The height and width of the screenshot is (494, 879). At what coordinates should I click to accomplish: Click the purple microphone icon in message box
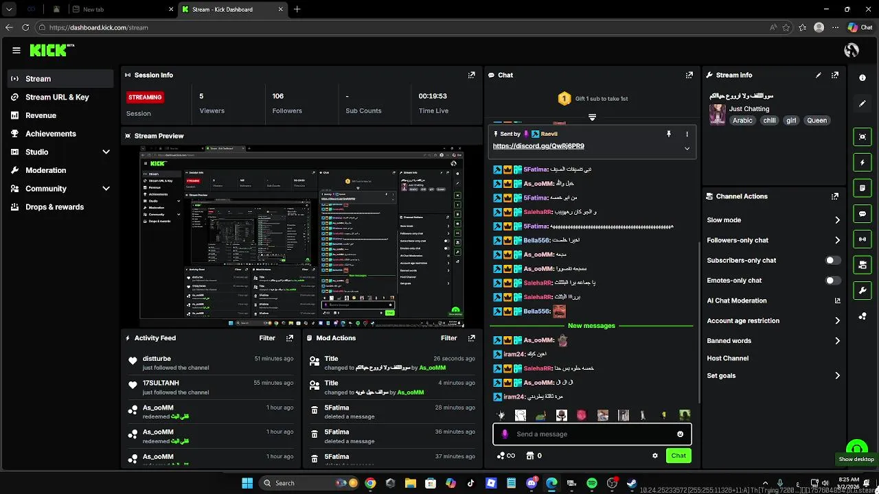pyautogui.click(x=505, y=434)
